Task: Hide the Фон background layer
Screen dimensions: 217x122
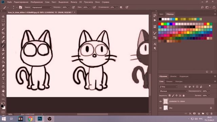Action: (160, 108)
